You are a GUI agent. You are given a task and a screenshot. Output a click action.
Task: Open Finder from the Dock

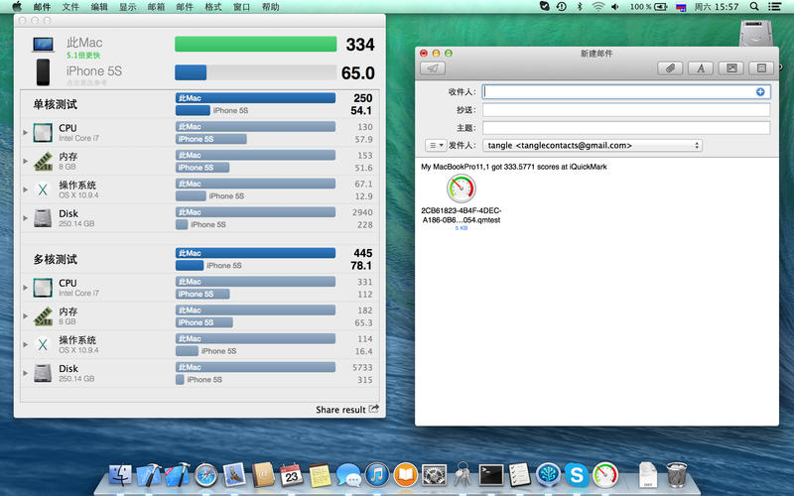[120, 475]
